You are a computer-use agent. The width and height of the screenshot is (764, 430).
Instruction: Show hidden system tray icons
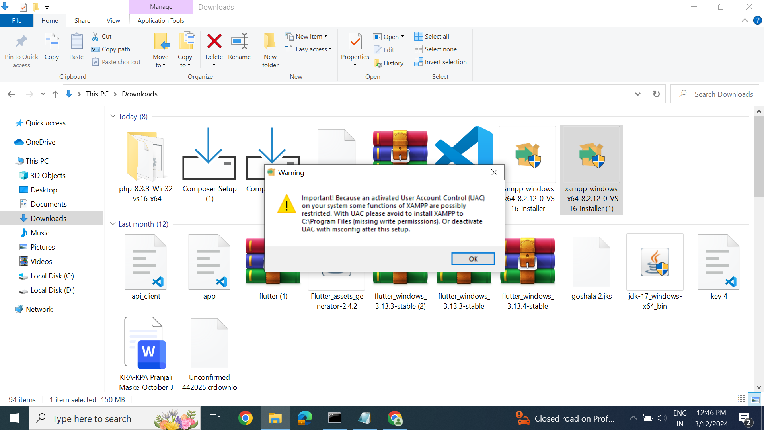point(633,418)
